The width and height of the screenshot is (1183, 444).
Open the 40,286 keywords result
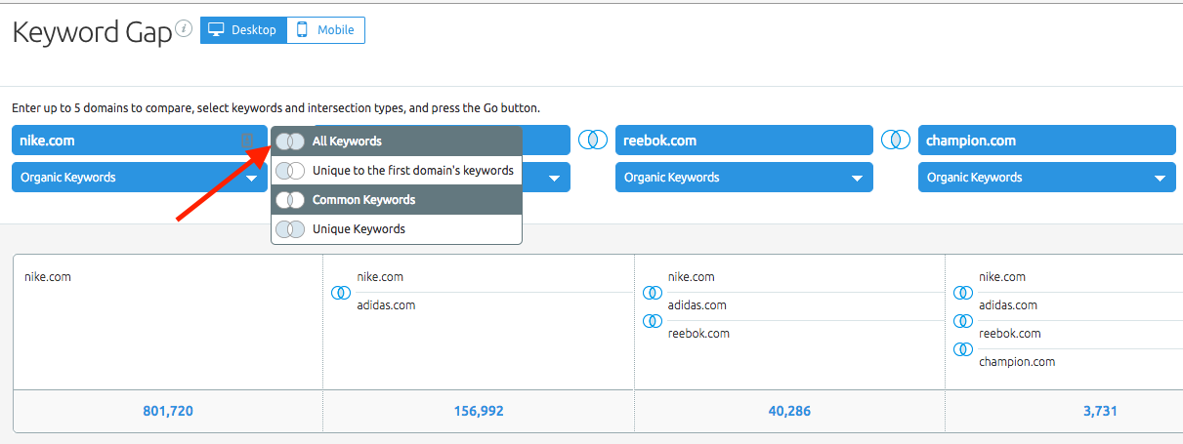[x=790, y=411]
